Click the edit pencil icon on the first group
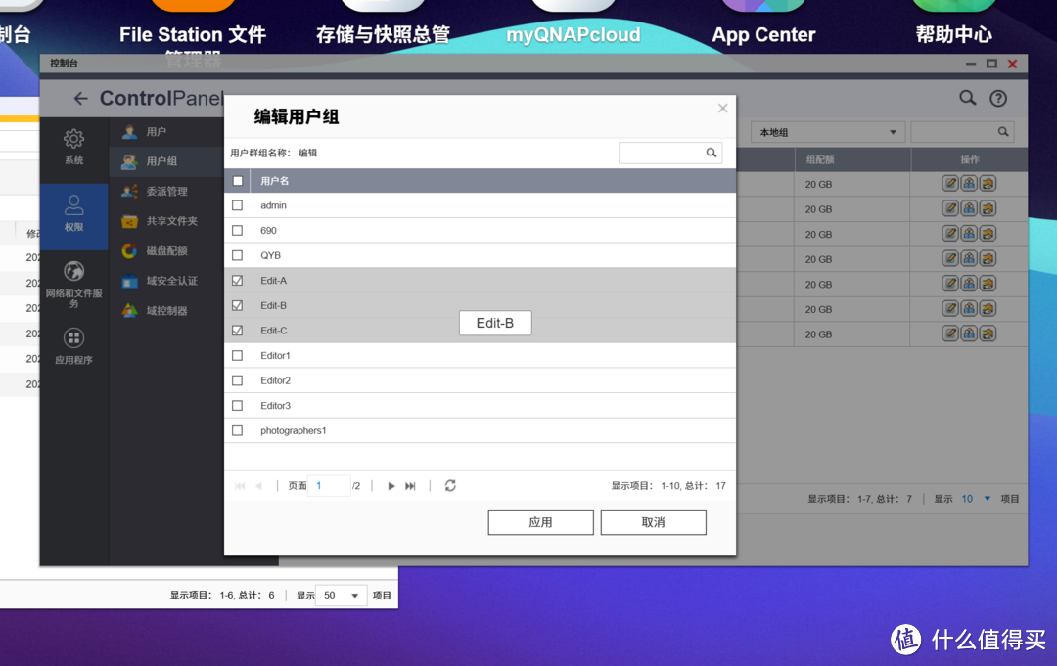 coord(949,183)
